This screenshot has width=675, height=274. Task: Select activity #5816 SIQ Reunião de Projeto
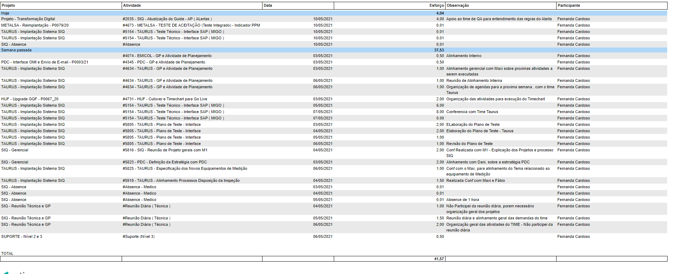(x=165, y=150)
